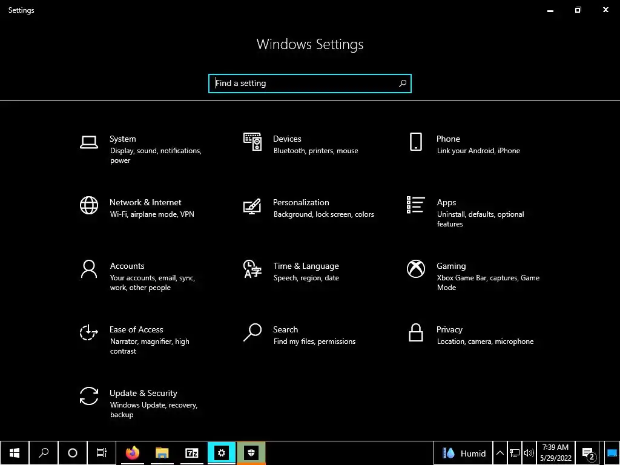The height and width of the screenshot is (465, 620).
Task: Click the Gaming heading text
Action: [x=451, y=266]
